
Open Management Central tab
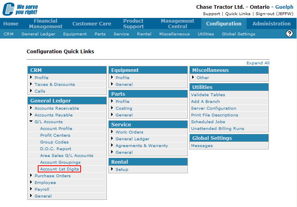pos(177,23)
